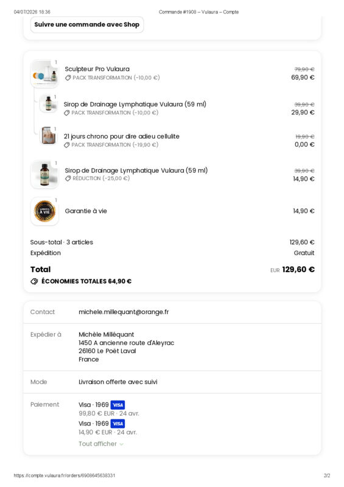Image resolution: width=344 pixels, height=487 pixels.
Task: Click the tag icon beside RÉDUCTION (-25,00 €)
Action: click(68, 178)
